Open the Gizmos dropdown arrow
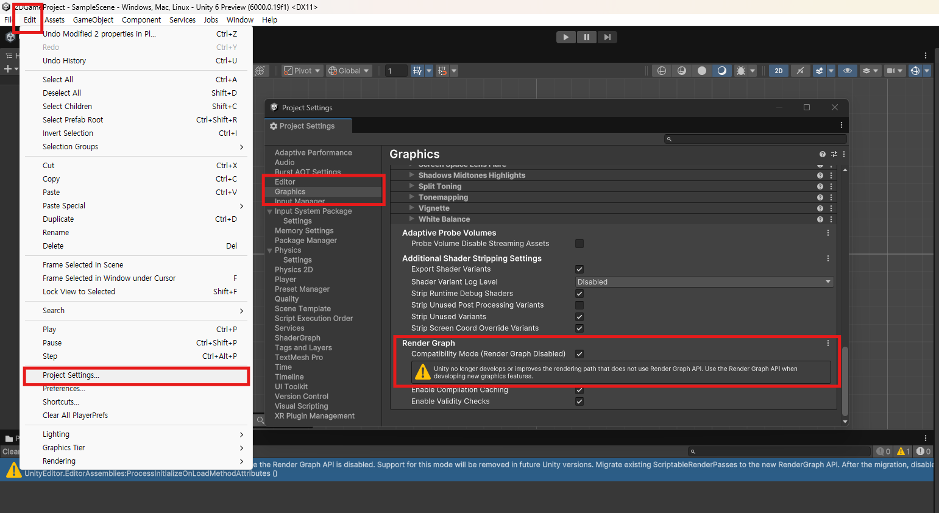Image resolution: width=939 pixels, height=513 pixels. point(927,71)
